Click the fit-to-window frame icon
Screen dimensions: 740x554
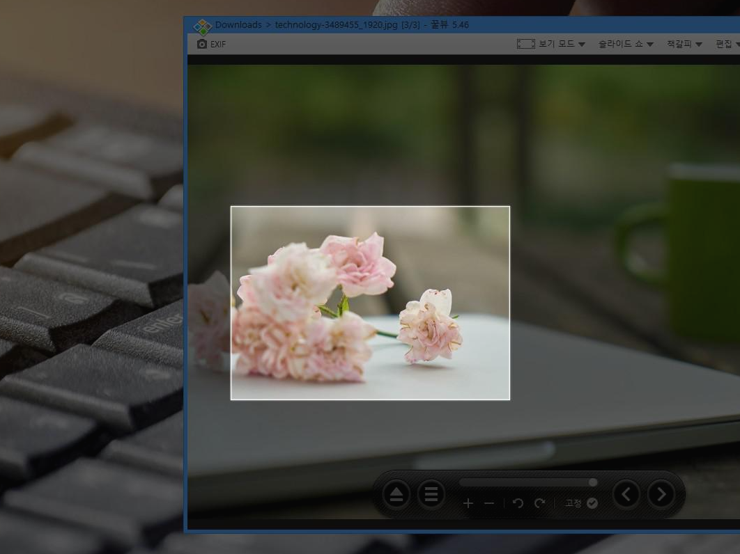(526, 44)
